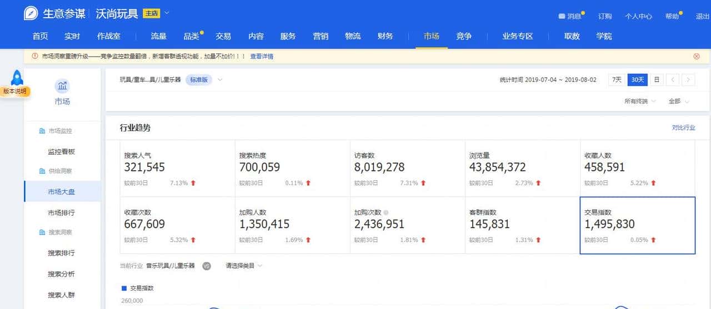The height and width of the screenshot is (309, 711).
Task: Open 市场大盘 in sidebar
Action: point(61,192)
